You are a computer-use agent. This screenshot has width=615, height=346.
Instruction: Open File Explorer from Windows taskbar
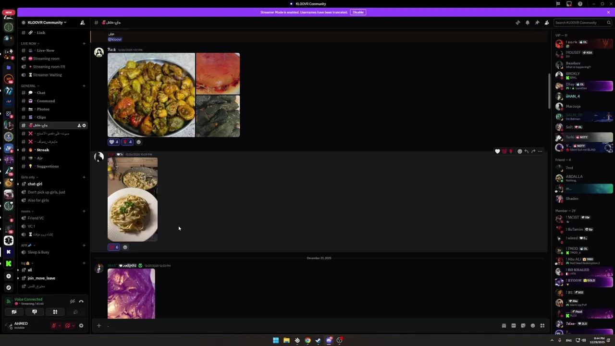click(286, 340)
